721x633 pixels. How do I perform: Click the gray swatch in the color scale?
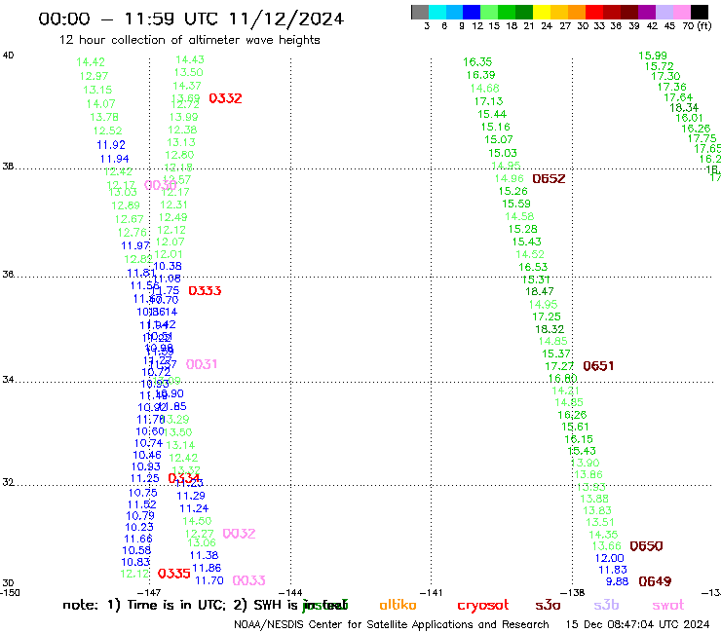coord(420,12)
